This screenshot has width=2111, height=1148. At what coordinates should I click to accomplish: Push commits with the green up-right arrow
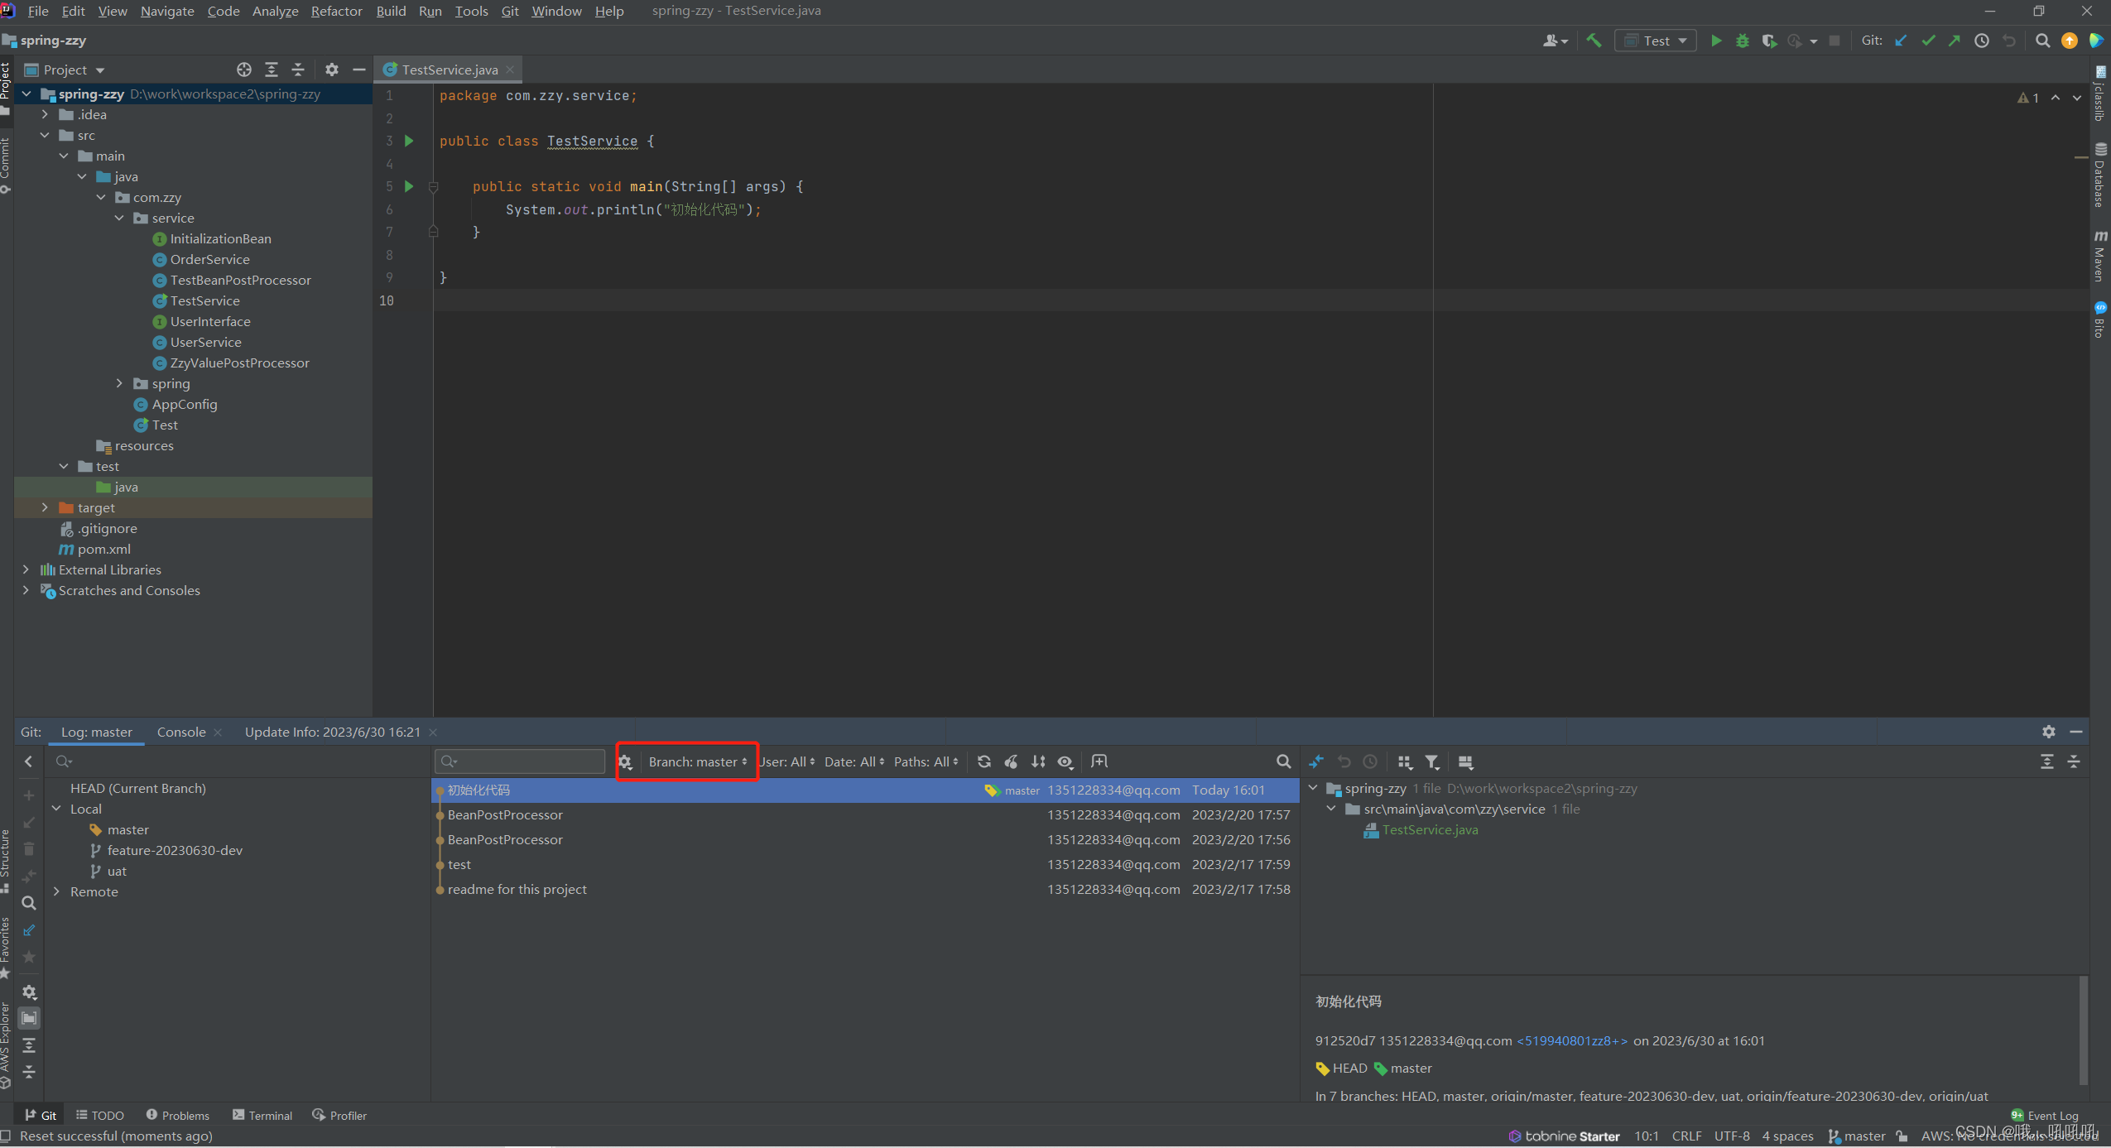1955,41
